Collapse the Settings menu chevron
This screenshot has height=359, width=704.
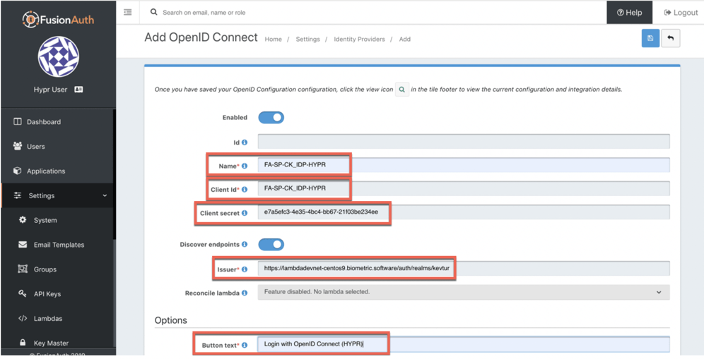(105, 196)
